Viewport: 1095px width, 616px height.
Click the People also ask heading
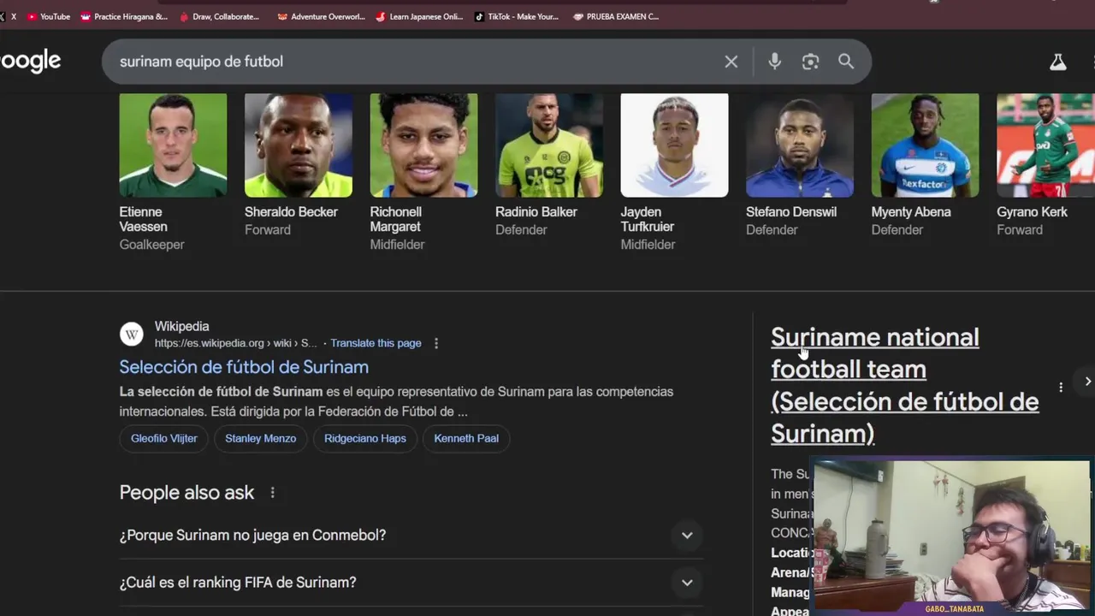[186, 493]
